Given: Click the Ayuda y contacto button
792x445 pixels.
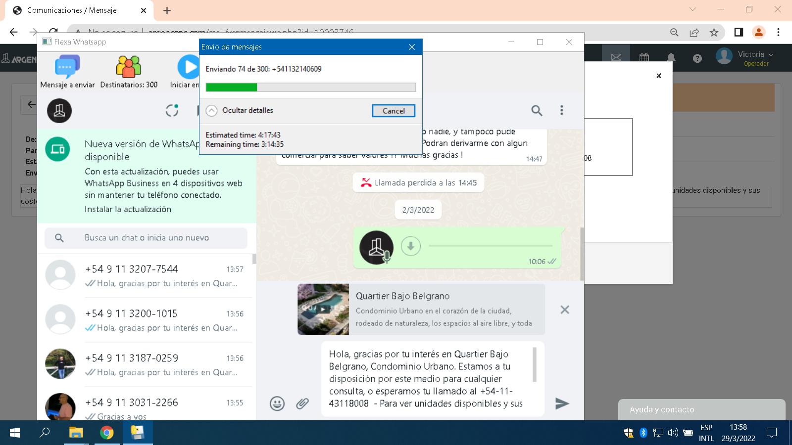Looking at the screenshot, I should pos(701,409).
